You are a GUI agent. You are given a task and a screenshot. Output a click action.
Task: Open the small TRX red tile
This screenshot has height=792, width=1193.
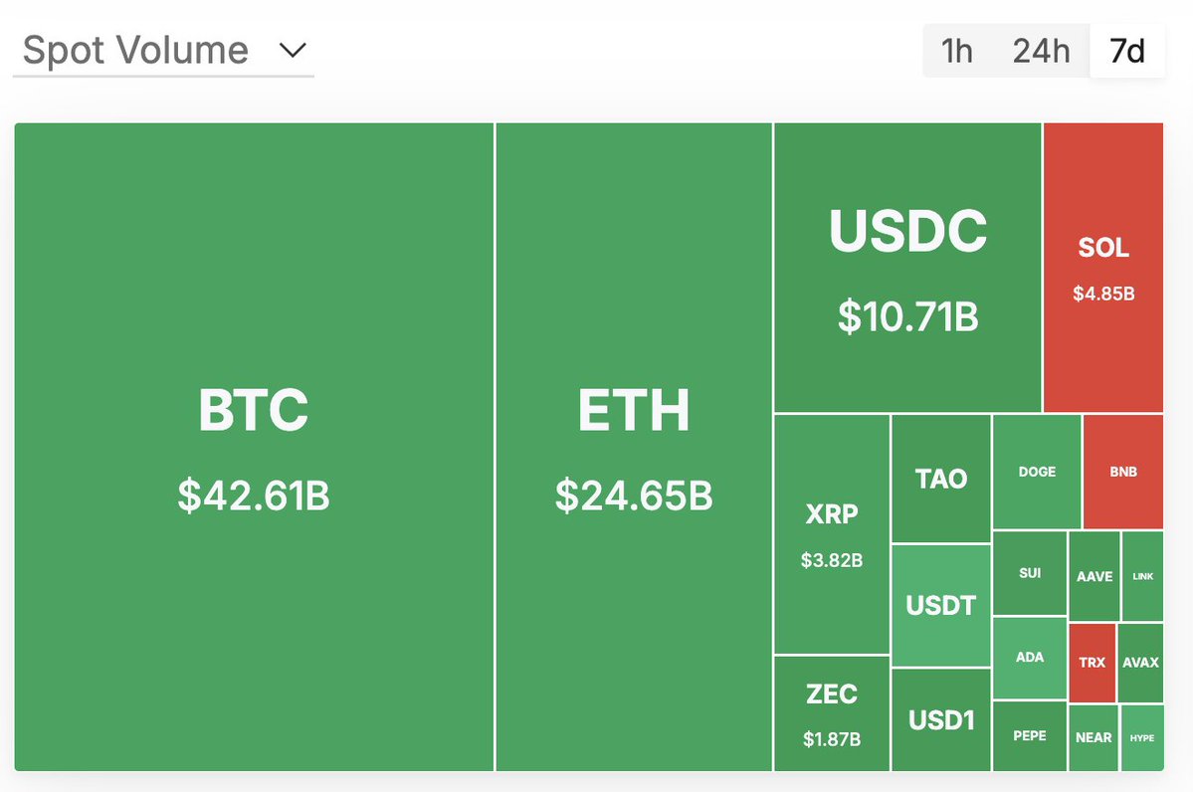coord(1092,663)
